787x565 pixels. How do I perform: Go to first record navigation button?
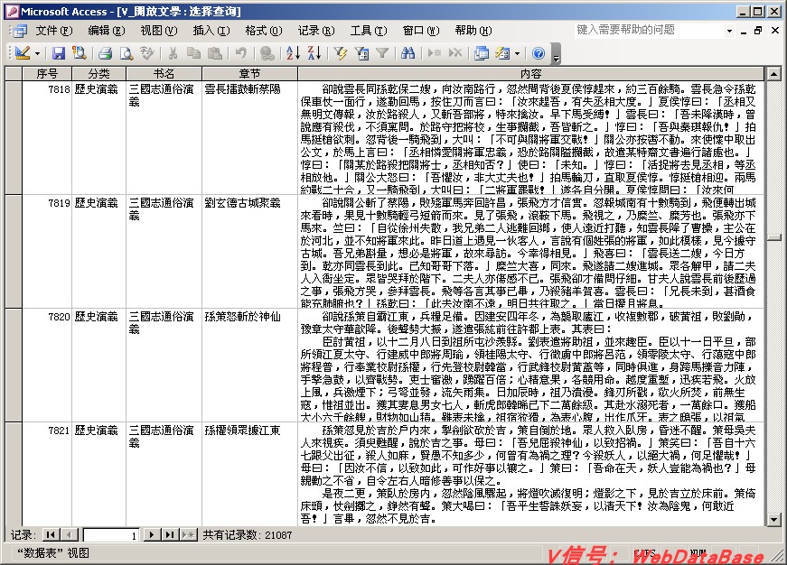[51, 535]
